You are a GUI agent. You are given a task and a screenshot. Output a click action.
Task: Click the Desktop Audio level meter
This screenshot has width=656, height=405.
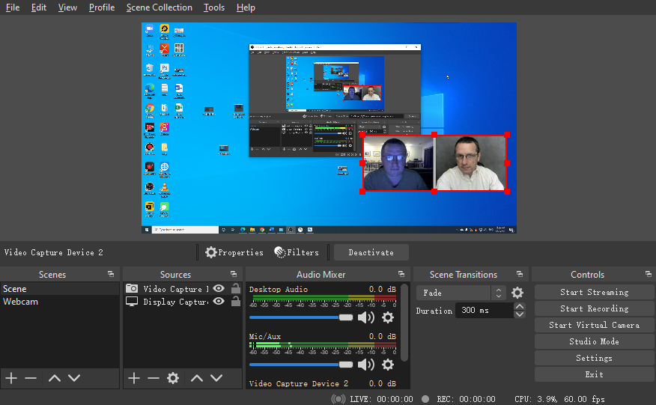click(x=323, y=298)
